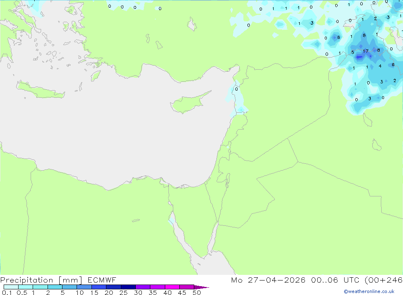
Task: Pick the legend swatch between 1 and 2
Action: click(40, 287)
